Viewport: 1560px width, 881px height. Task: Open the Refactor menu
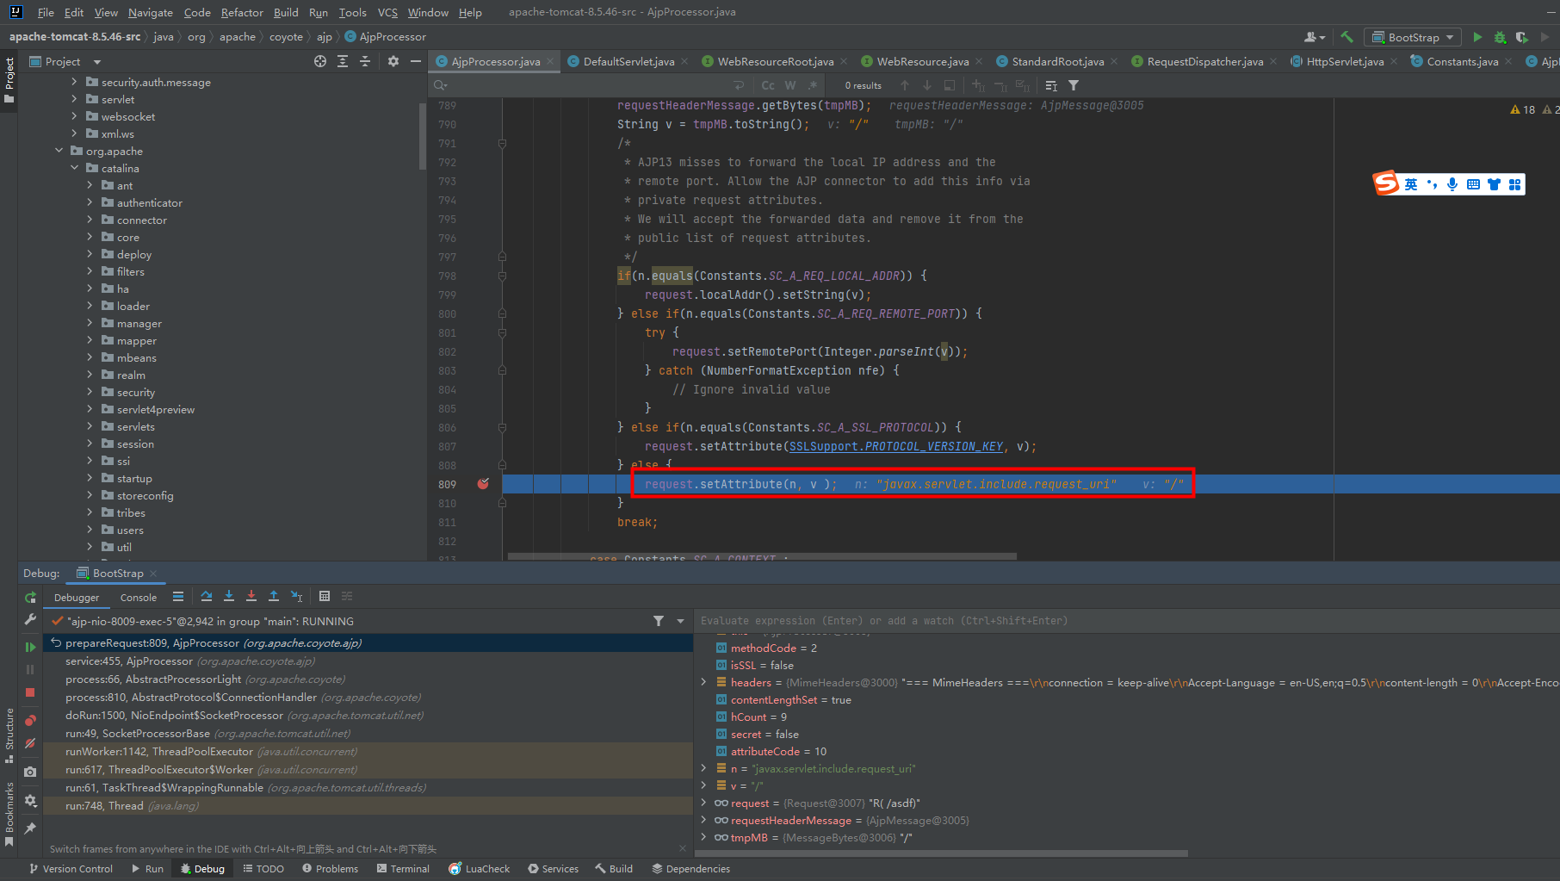click(x=242, y=12)
